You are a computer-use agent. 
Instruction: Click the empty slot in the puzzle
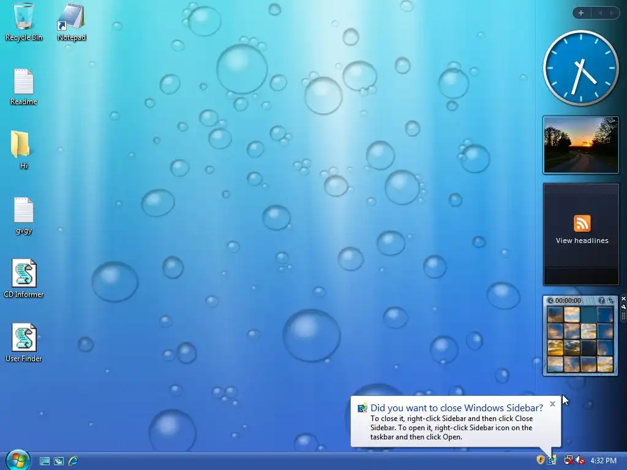588,315
